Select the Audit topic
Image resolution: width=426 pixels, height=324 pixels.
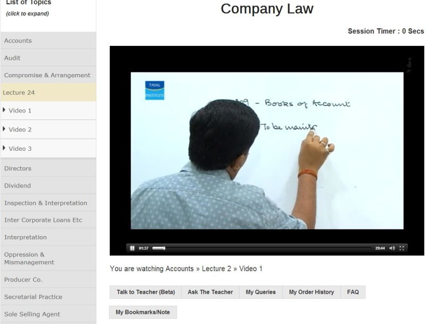[x=13, y=58]
